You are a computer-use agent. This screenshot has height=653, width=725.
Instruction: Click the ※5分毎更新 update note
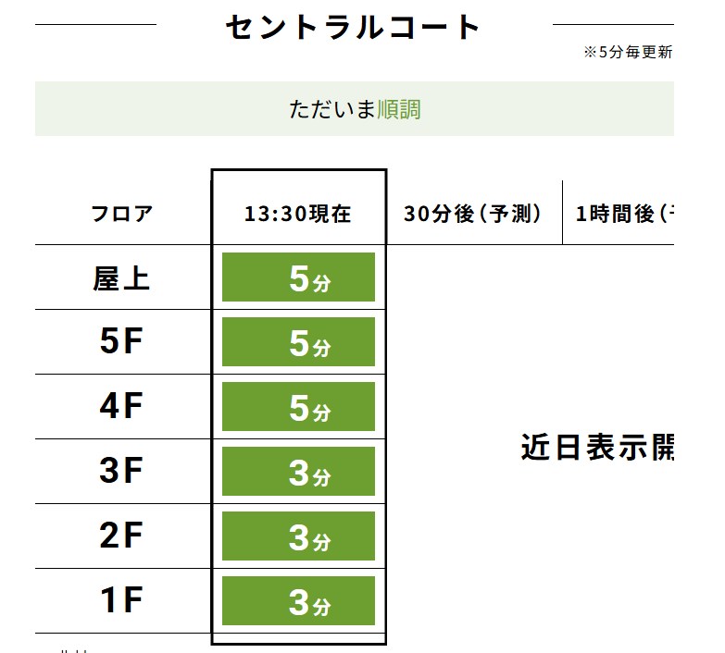click(627, 53)
